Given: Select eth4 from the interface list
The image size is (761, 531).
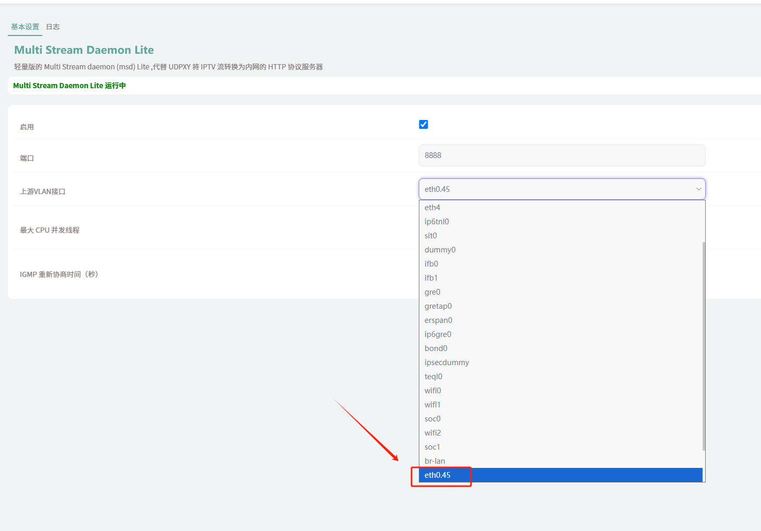Looking at the screenshot, I should tap(432, 208).
